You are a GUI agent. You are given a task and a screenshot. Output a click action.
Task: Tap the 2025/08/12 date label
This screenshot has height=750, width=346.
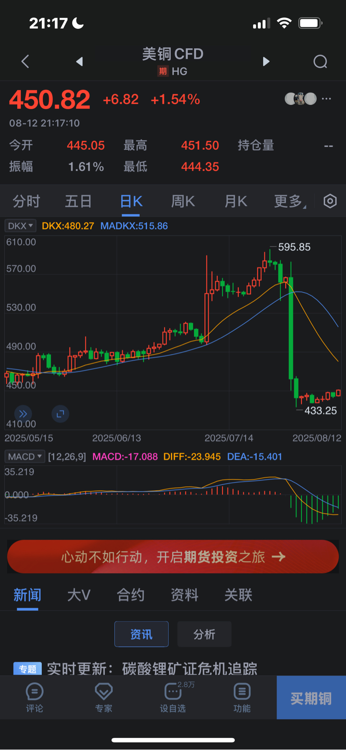[x=317, y=438]
